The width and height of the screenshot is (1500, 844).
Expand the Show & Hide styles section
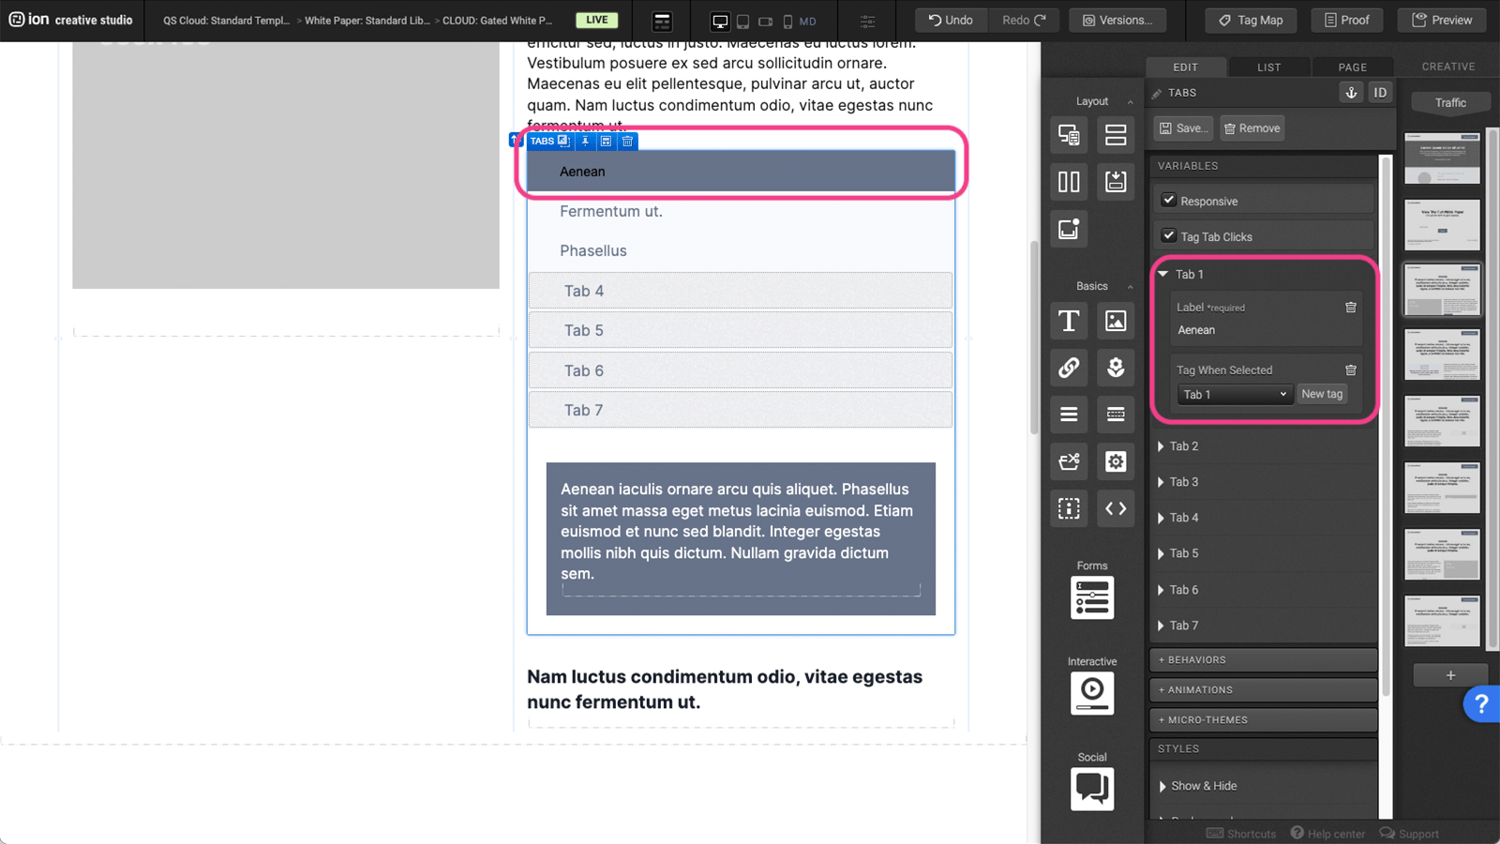click(x=1203, y=786)
